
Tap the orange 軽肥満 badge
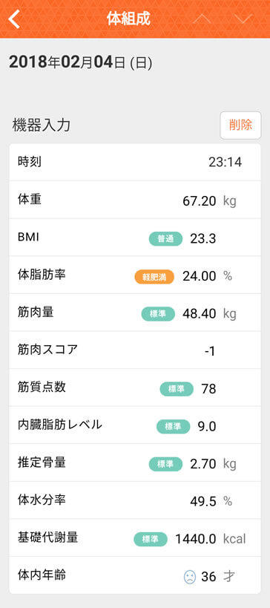[x=154, y=276]
